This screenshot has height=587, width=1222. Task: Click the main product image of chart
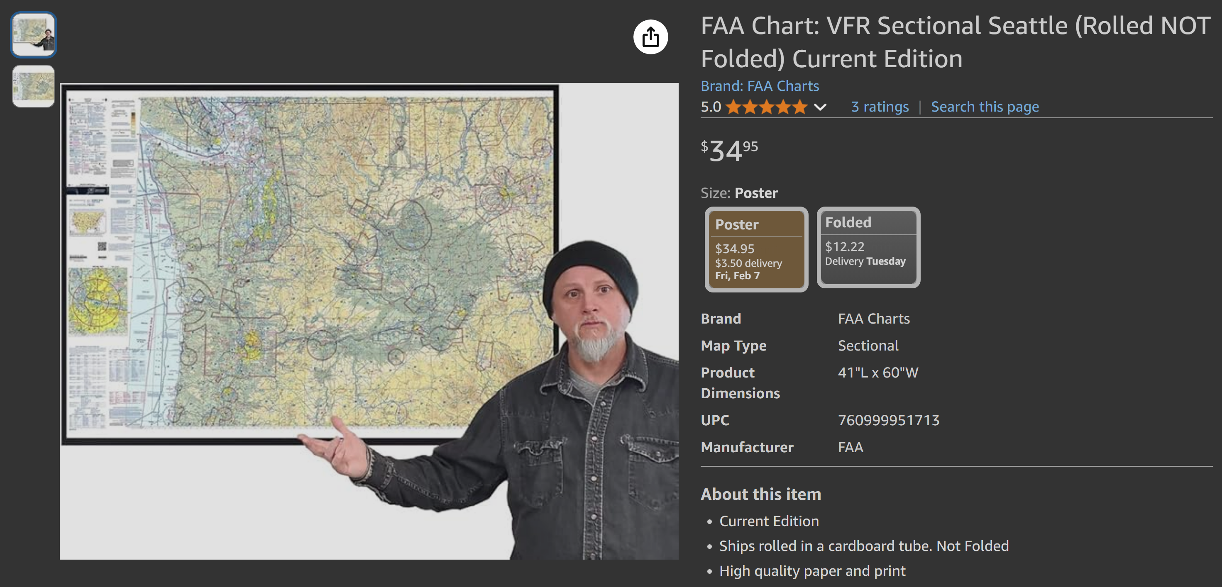pos(369,321)
